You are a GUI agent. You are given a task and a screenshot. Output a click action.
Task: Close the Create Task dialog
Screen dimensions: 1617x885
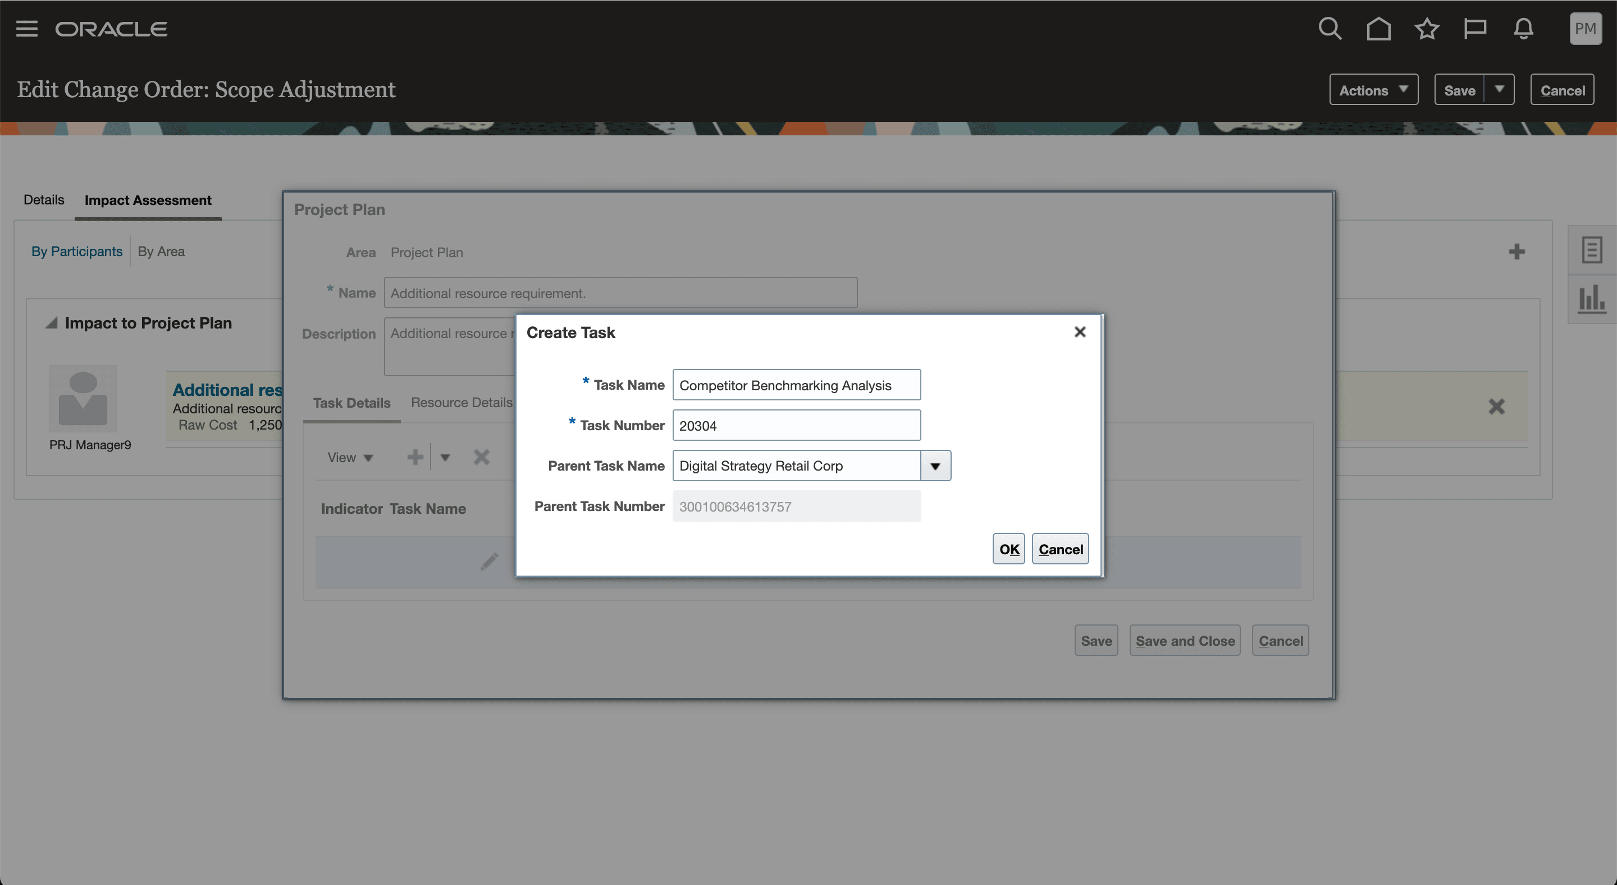(1080, 332)
